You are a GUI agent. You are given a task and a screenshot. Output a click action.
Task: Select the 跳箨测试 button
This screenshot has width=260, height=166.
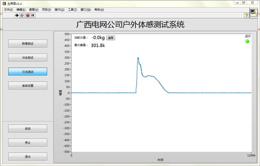click(28, 43)
